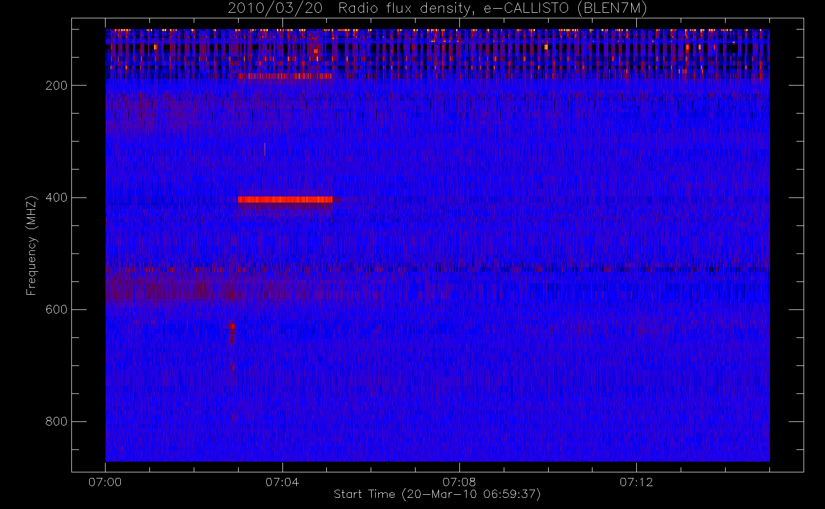Click the 800 frequency tick label
The height and width of the screenshot is (509, 825).
pyautogui.click(x=56, y=421)
